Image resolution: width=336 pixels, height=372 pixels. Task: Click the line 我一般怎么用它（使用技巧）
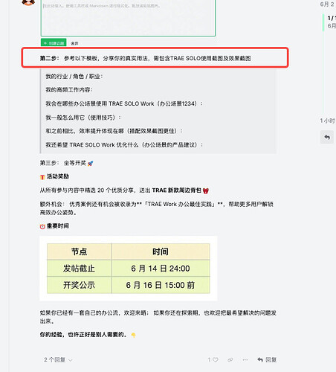tap(83, 118)
